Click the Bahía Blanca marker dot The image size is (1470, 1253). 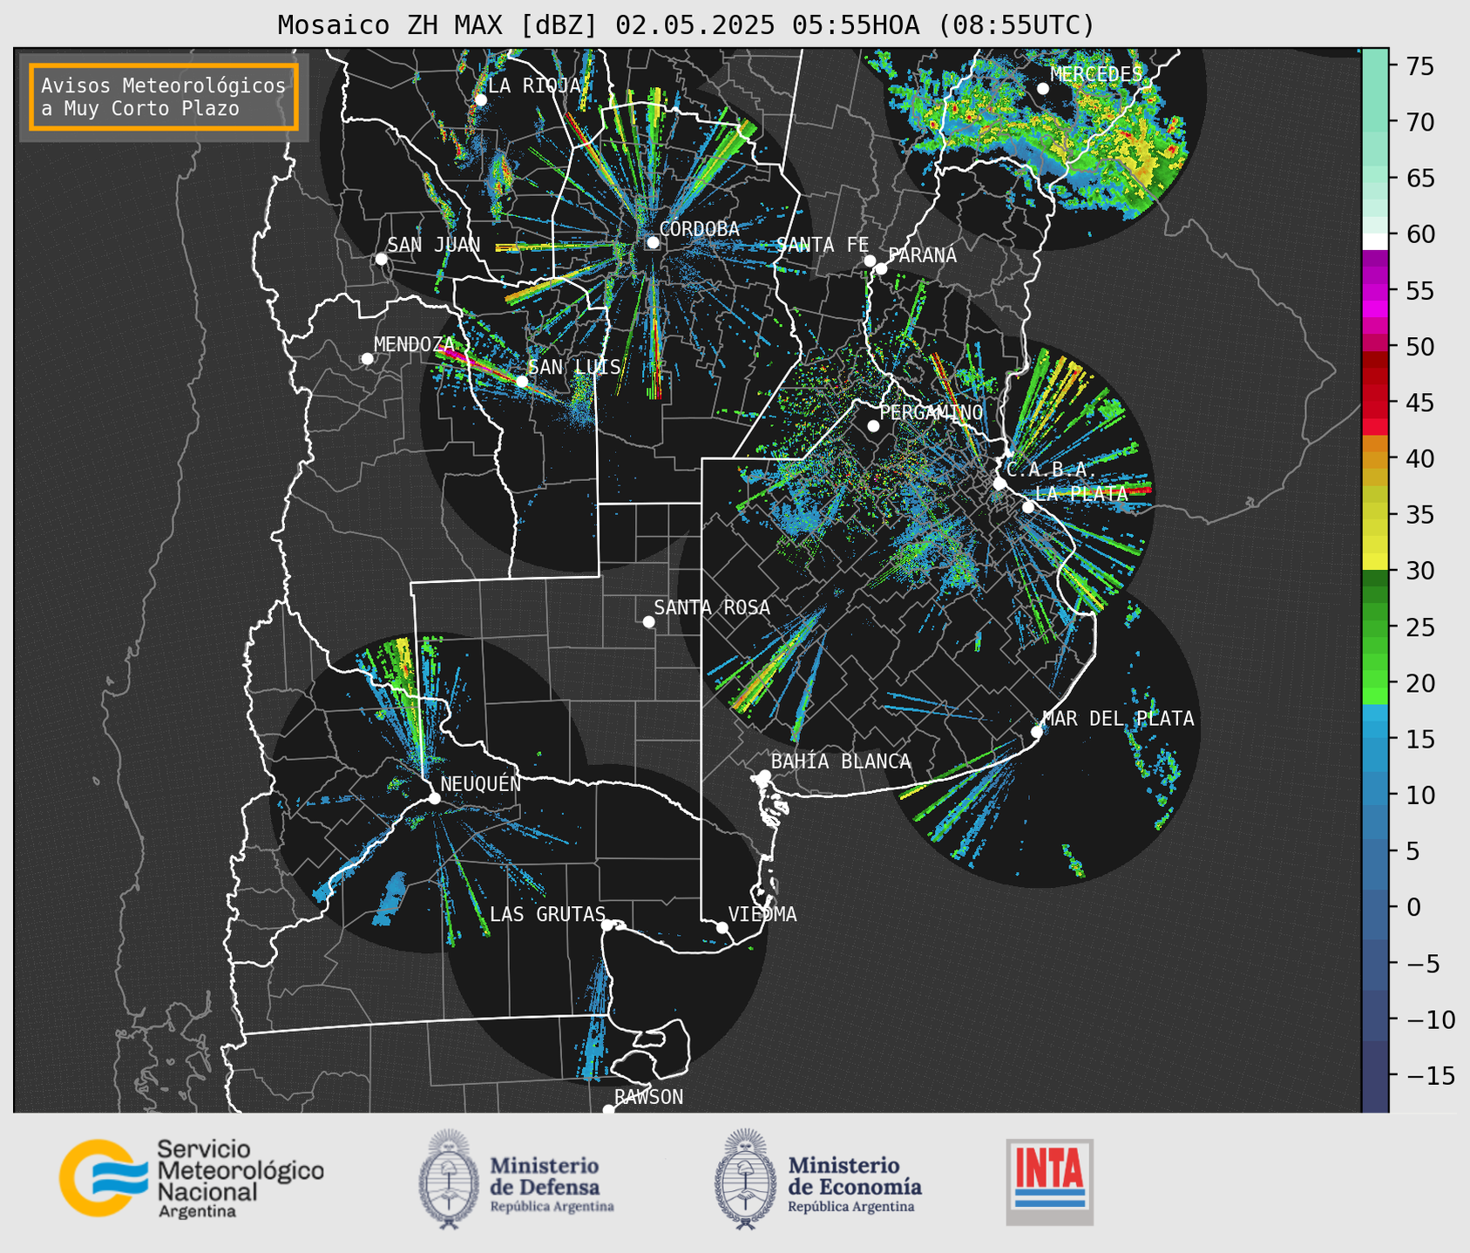point(764,775)
